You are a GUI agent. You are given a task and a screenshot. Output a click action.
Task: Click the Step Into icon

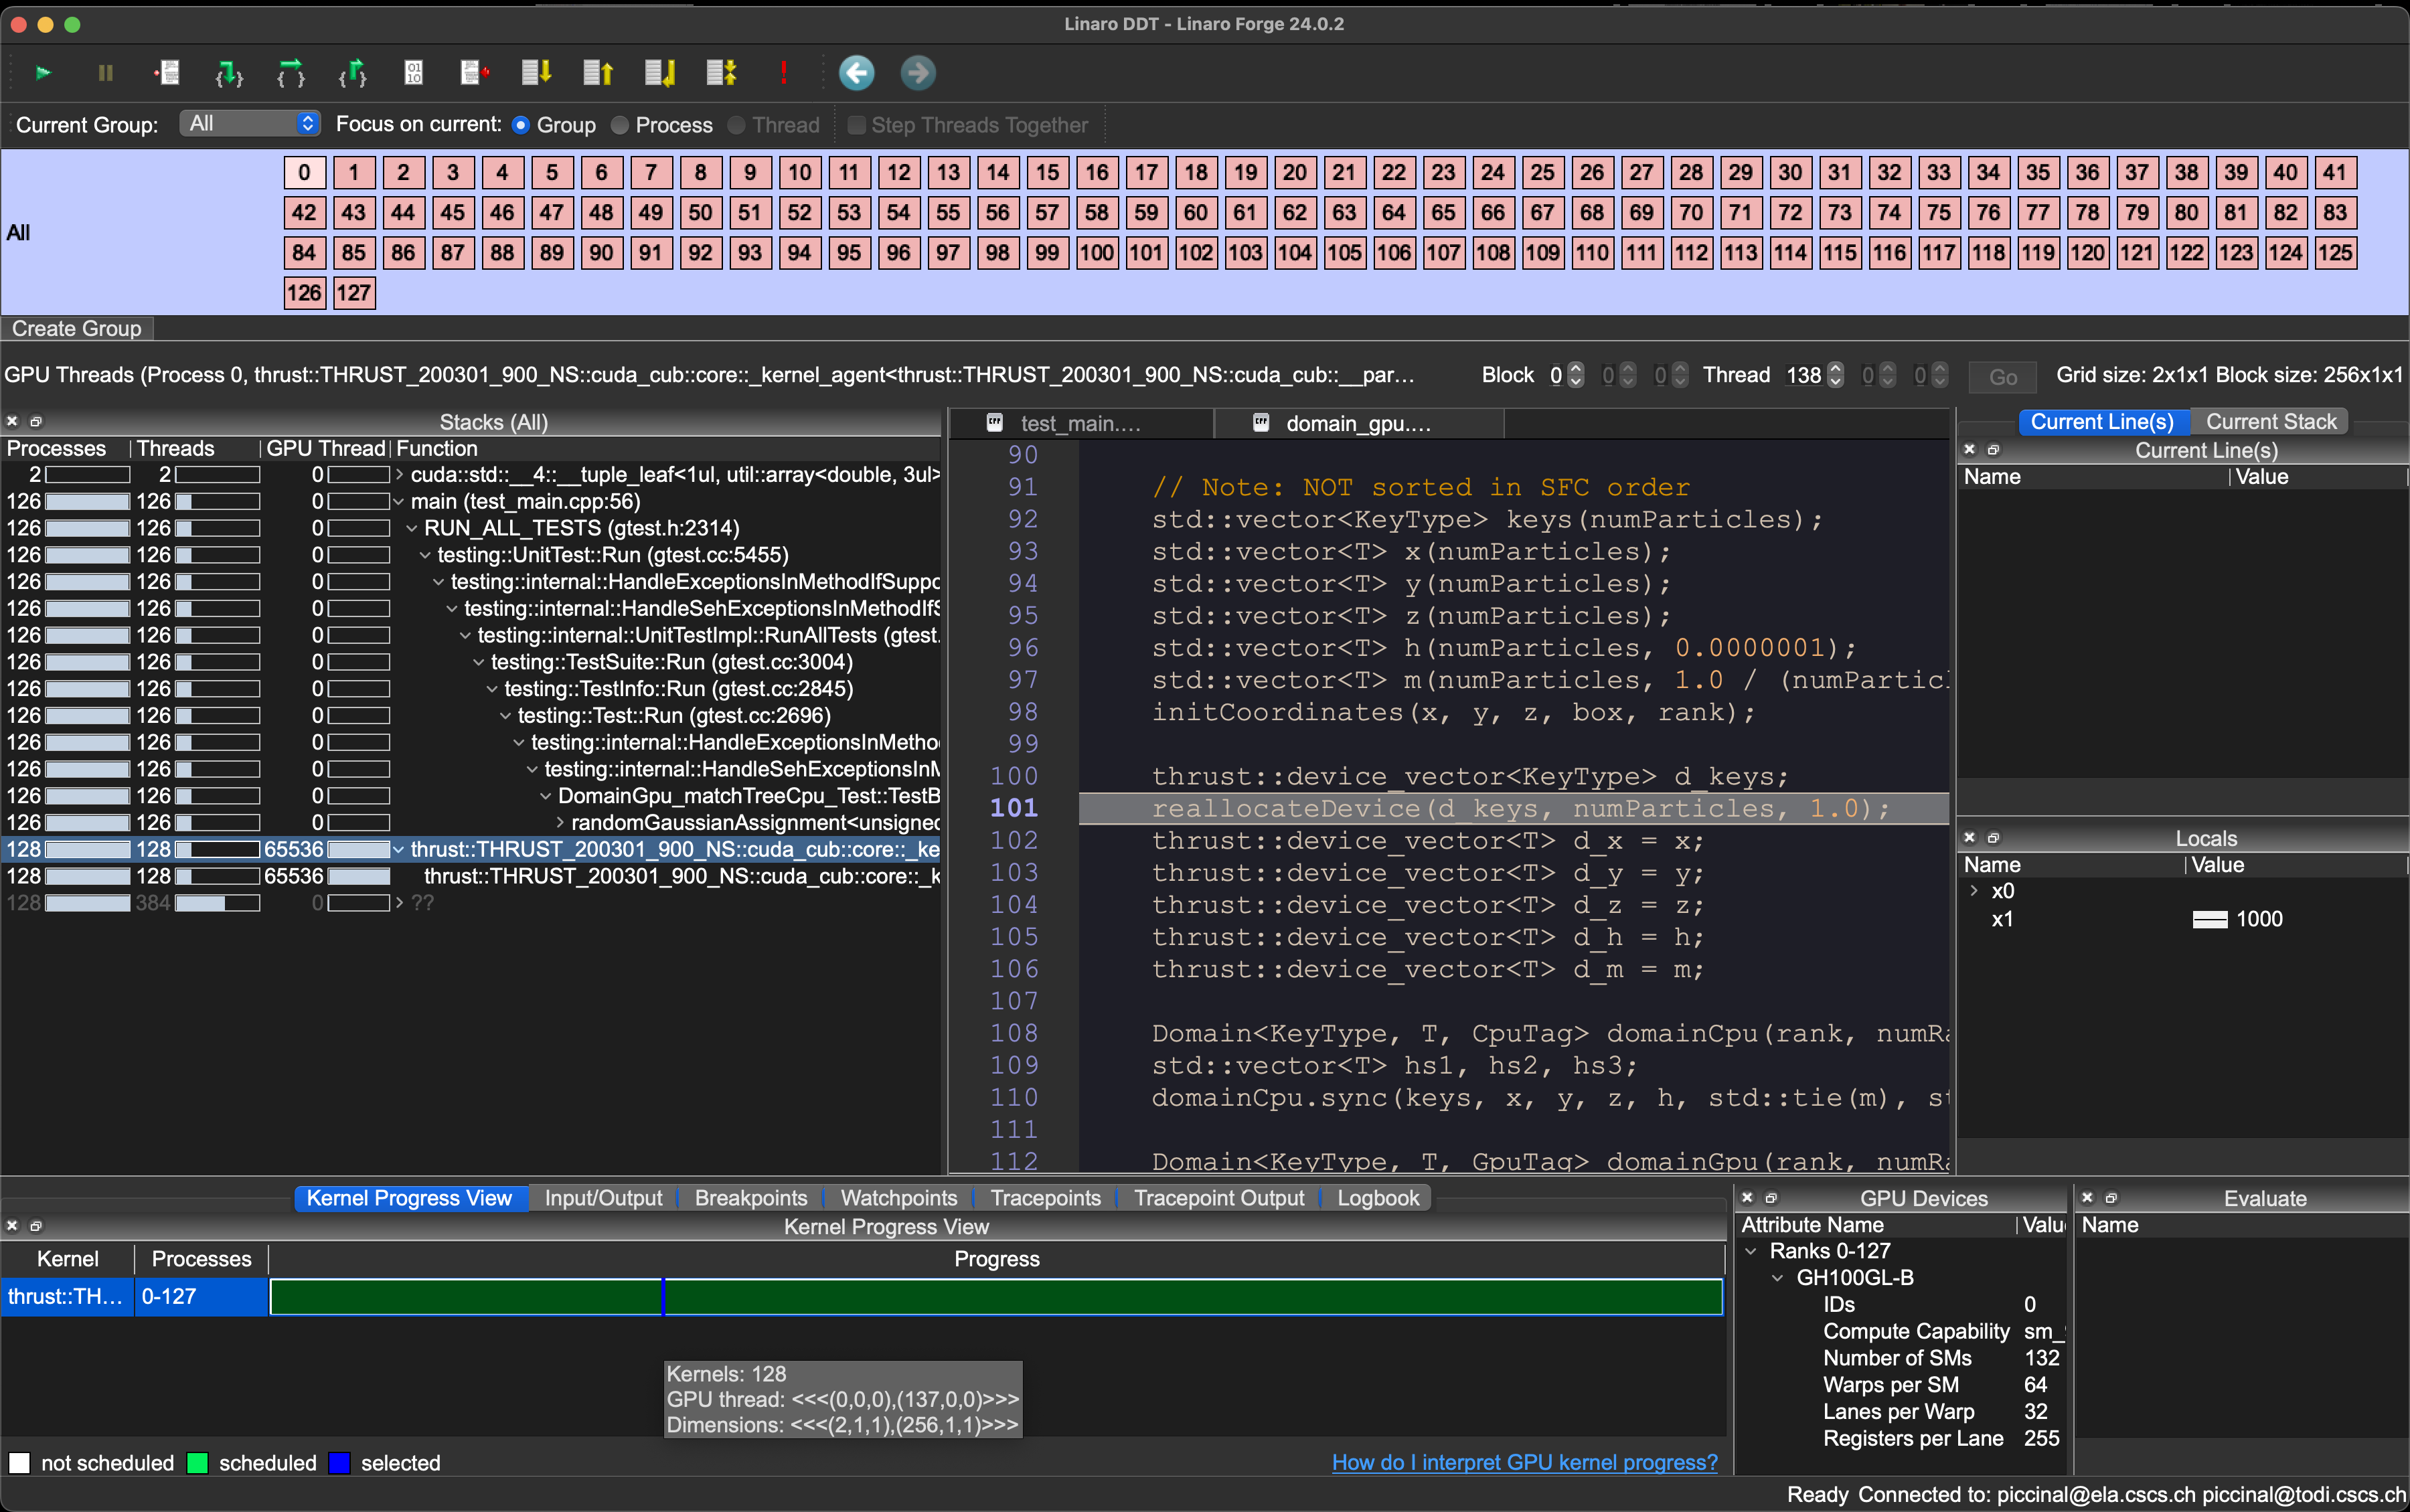coord(229,73)
